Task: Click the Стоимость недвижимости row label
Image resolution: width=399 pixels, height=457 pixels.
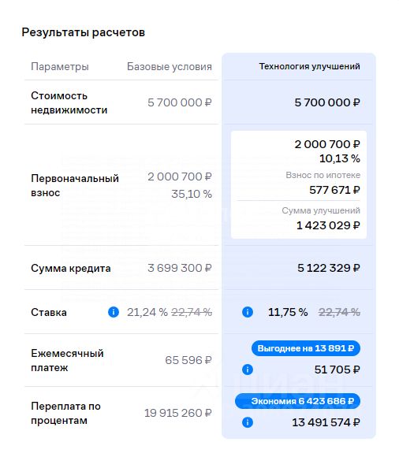Action: [69, 103]
